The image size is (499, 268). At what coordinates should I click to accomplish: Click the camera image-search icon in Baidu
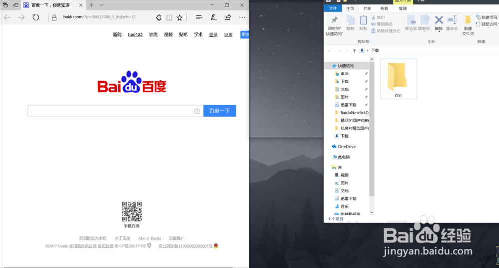(197, 111)
